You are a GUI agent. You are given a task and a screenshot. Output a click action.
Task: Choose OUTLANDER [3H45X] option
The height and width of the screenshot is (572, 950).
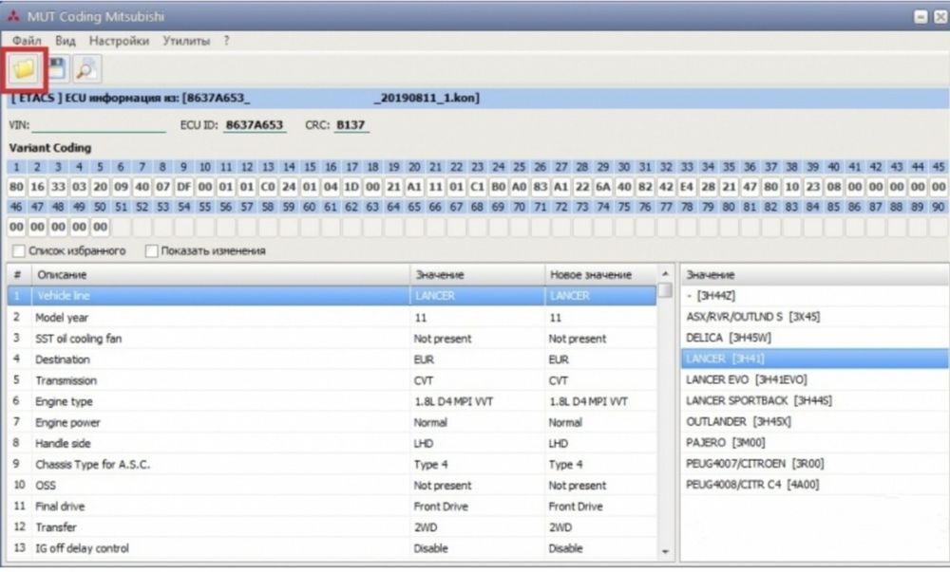(814, 421)
